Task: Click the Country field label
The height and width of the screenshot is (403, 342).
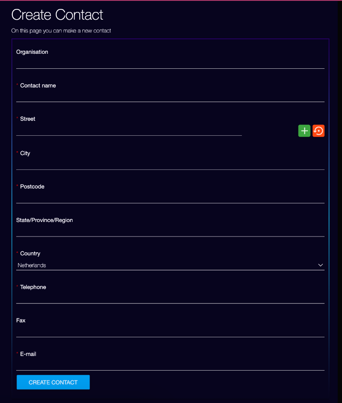Action: click(x=30, y=254)
